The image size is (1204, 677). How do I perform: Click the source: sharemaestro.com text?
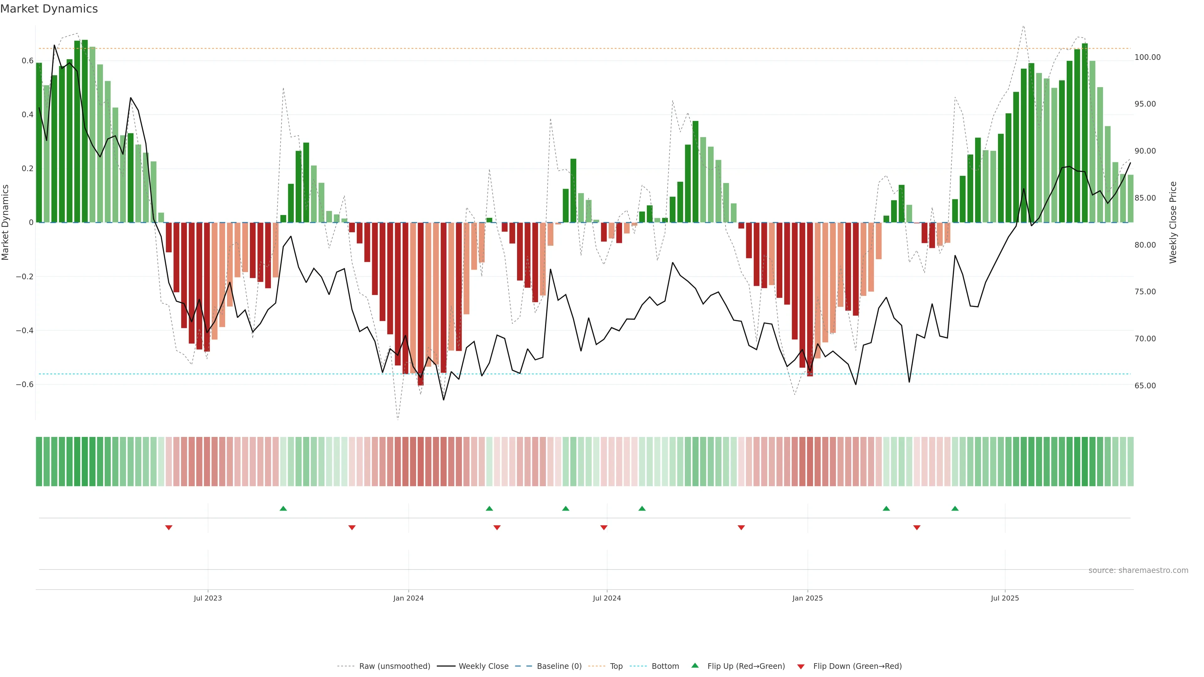coord(1138,570)
